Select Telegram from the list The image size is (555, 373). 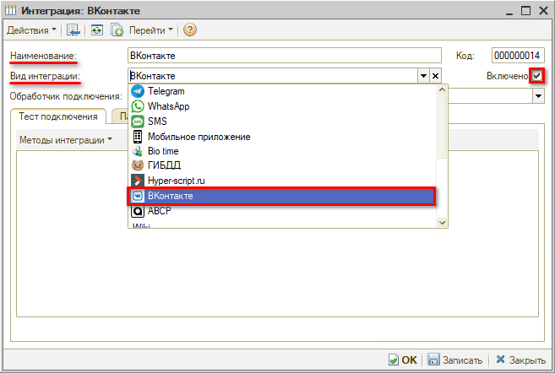point(282,91)
